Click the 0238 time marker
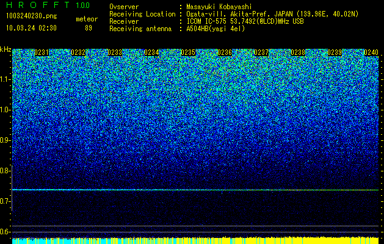384x244 pixels. 298,52
